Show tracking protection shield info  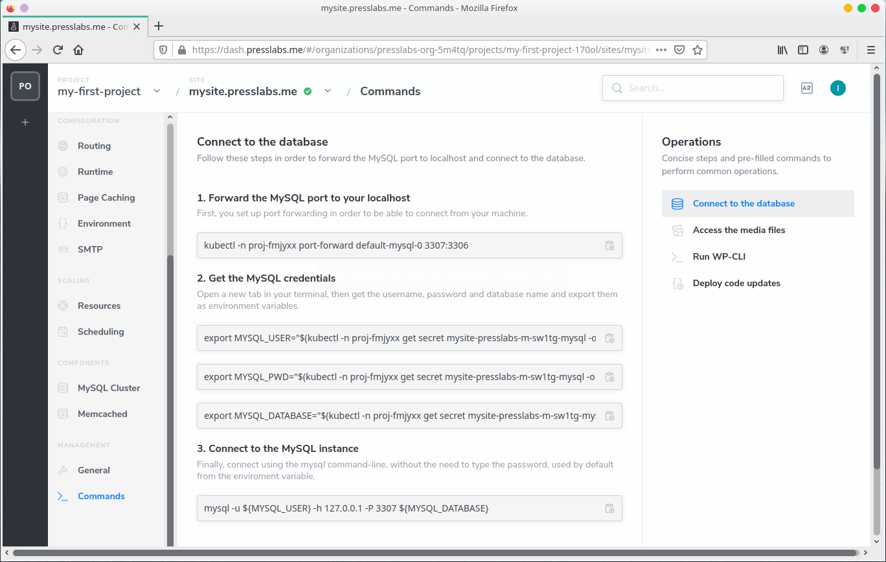(x=163, y=50)
